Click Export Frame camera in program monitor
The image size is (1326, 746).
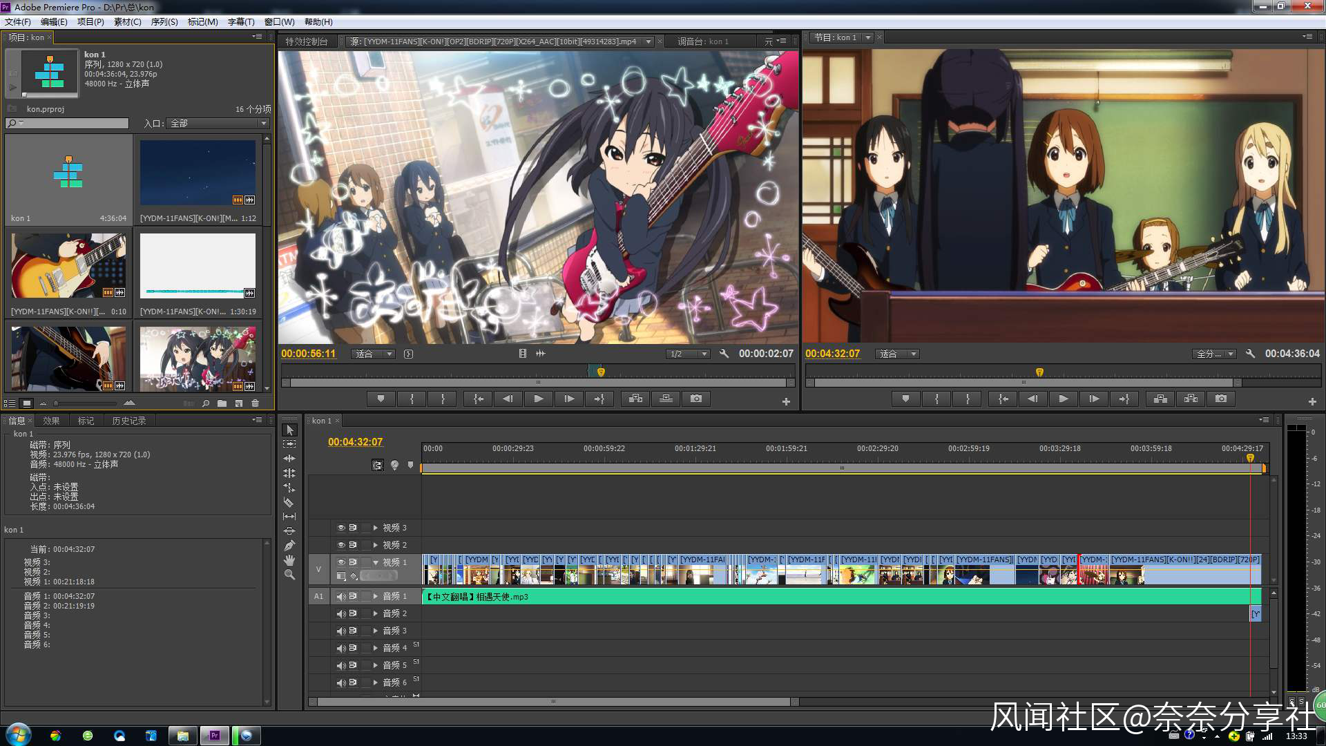click(x=1220, y=399)
